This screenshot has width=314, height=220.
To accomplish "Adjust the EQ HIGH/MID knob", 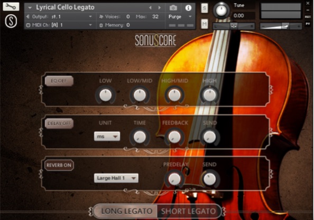I will 174,95.
